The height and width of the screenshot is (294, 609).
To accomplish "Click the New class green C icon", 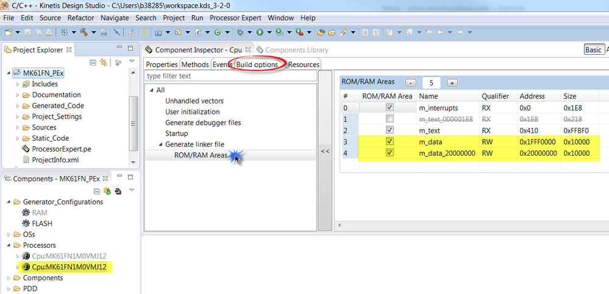I will (218, 32).
